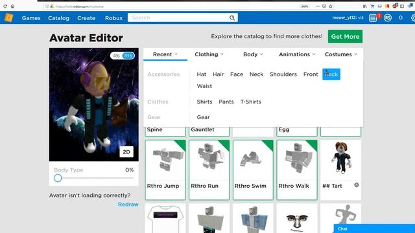This screenshot has height=233, width=415.
Task: Expand the Body dropdown tab
Action: [x=253, y=54]
